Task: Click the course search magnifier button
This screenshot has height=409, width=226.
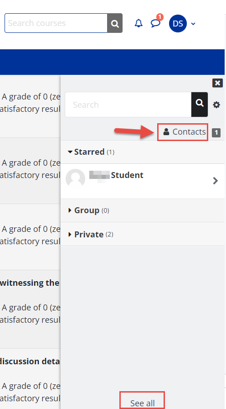Action: (115, 23)
